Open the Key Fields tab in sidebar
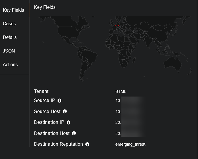This screenshot has height=159, width=198. click(13, 10)
